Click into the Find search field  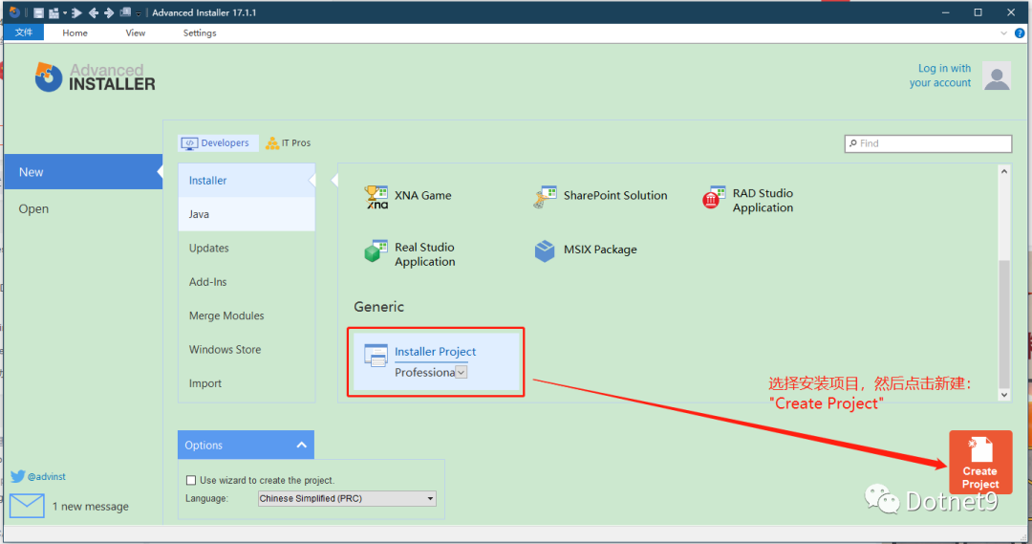[928, 143]
